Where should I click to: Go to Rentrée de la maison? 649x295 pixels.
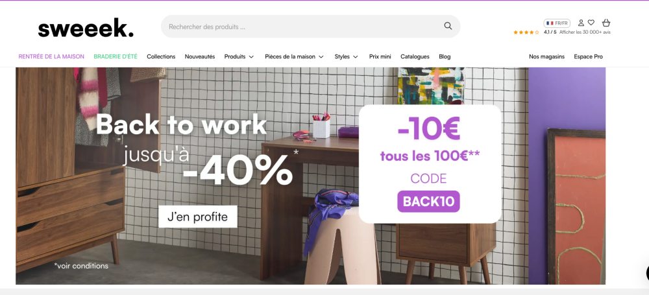(x=51, y=56)
